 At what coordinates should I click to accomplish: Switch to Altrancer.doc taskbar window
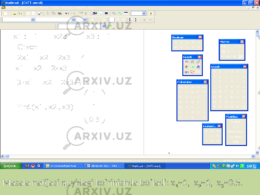click(x=104, y=166)
